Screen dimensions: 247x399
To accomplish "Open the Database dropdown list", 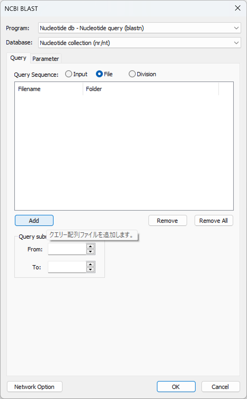I will click(x=139, y=43).
